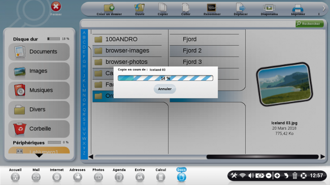The width and height of the screenshot is (330, 185).
Task: Click the right arrow of horizontal scrollbar
Action: pyautogui.click(x=322, y=157)
